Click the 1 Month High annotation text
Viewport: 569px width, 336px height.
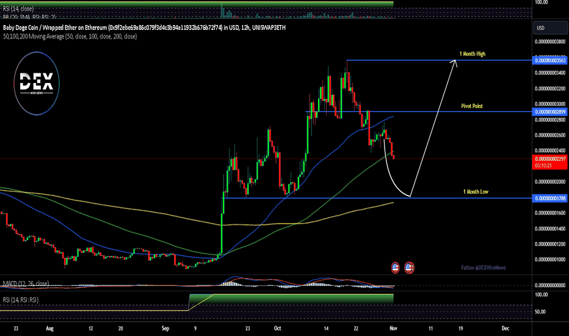tap(472, 54)
